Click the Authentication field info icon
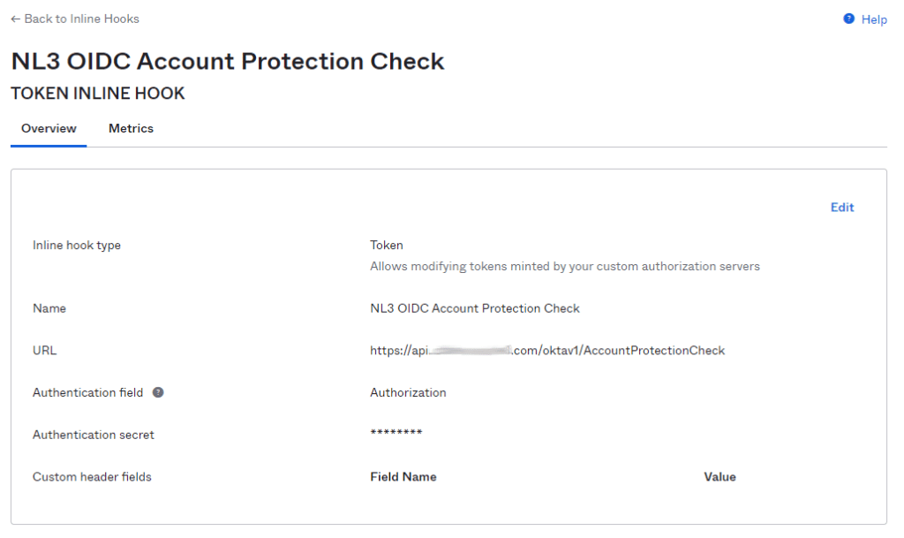The image size is (904, 538). pos(158,393)
